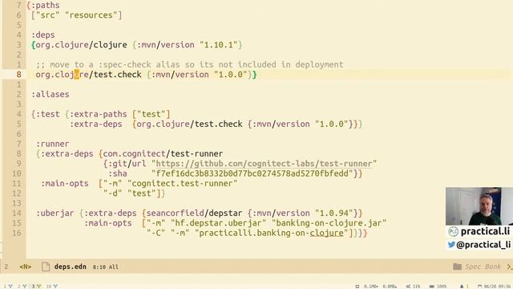This screenshot has height=289, width=513.
Task: Click the Twitter bird icon by @practical_li
Action: 451,244
